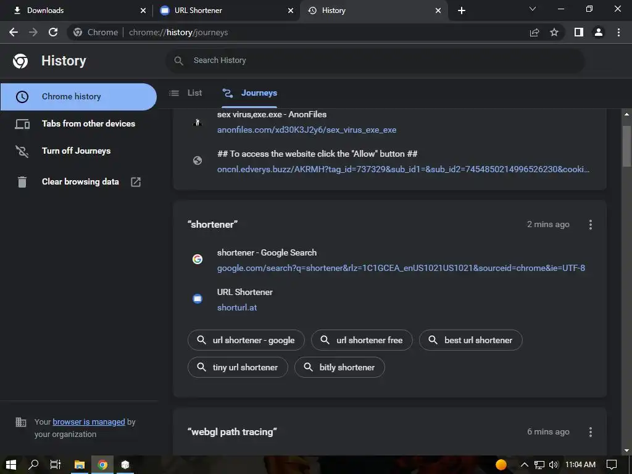Image resolution: width=632 pixels, height=474 pixels.
Task: Close the History tab
Action: click(438, 10)
